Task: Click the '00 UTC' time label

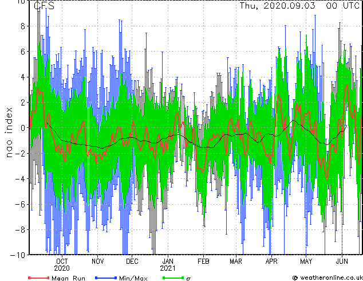Action: [343, 6]
